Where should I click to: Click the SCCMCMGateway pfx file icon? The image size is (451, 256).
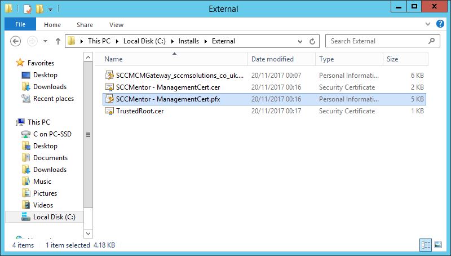click(109, 76)
